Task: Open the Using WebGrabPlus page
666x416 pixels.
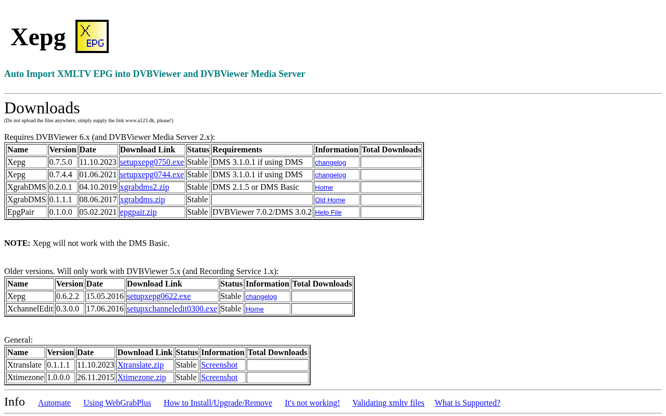Action: tap(117, 403)
